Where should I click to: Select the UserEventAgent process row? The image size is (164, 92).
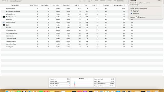click(82, 39)
